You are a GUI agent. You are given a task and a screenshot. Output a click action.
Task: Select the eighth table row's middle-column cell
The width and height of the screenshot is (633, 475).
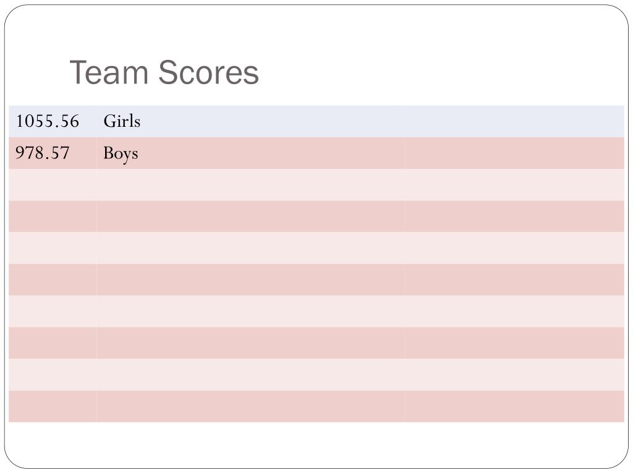(250, 343)
